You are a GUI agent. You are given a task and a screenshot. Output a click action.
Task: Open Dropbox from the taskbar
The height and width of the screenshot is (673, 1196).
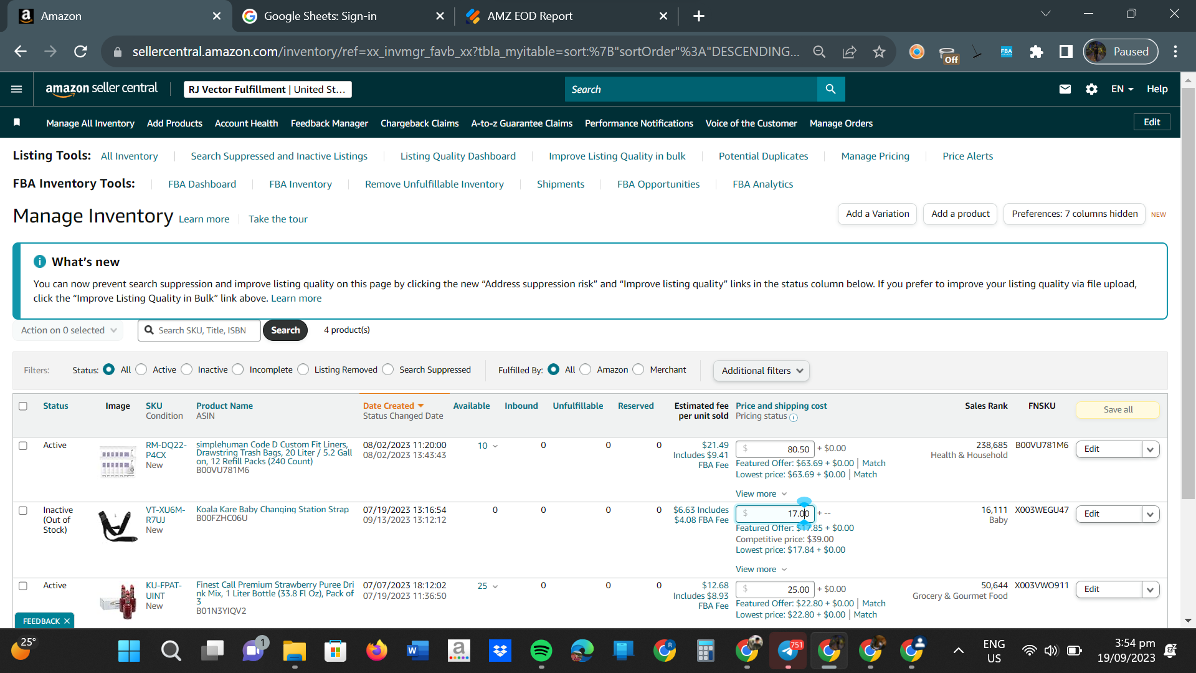(x=500, y=651)
